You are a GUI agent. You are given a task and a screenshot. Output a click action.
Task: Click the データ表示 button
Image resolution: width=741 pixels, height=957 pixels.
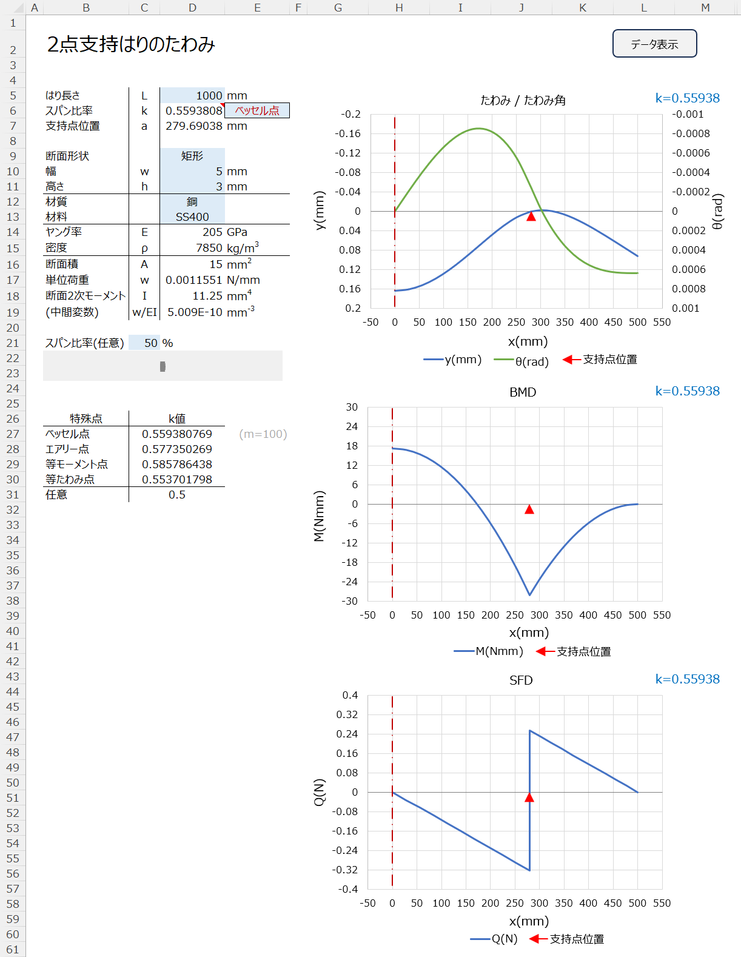(x=654, y=44)
